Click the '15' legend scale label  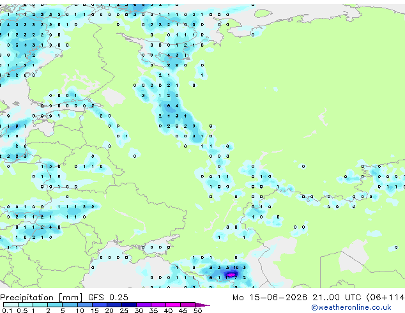coord(95,310)
